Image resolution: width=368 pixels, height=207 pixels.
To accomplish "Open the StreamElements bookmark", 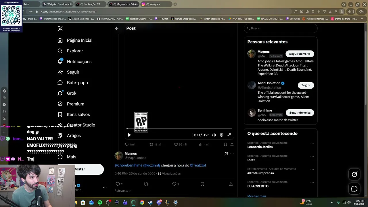I will [x=81, y=19].
